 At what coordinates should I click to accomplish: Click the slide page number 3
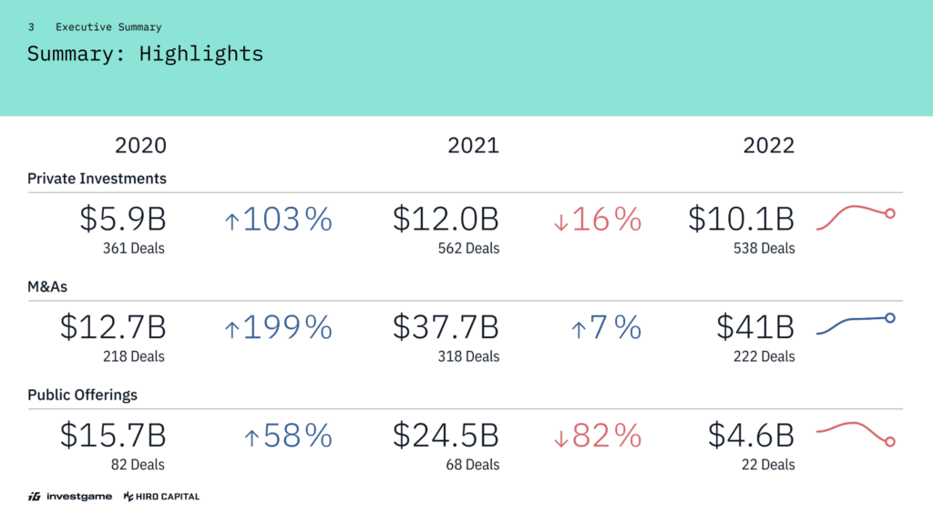[31, 27]
